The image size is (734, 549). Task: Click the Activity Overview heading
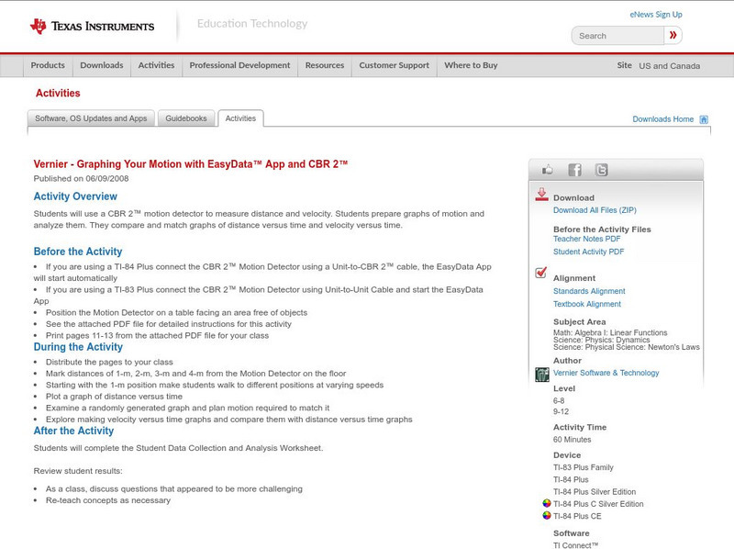(75, 196)
